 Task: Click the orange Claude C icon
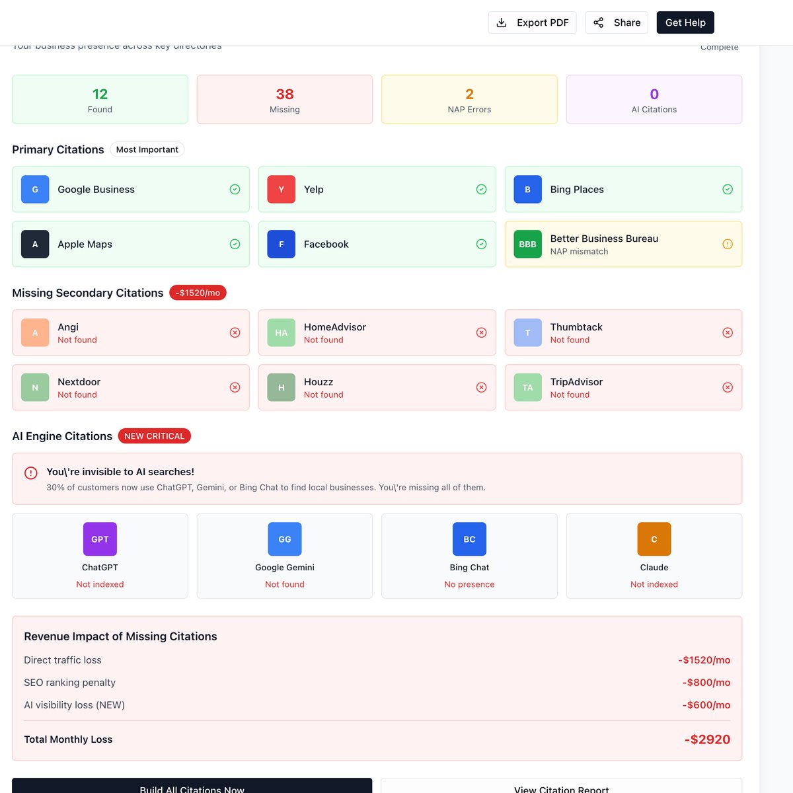[x=654, y=539]
